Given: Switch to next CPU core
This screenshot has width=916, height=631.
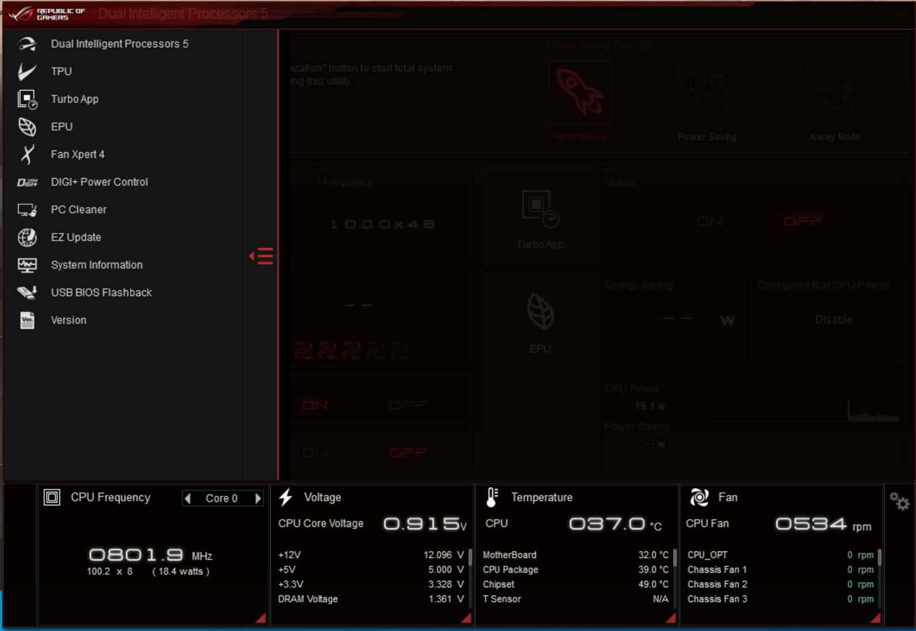Looking at the screenshot, I should (x=258, y=498).
